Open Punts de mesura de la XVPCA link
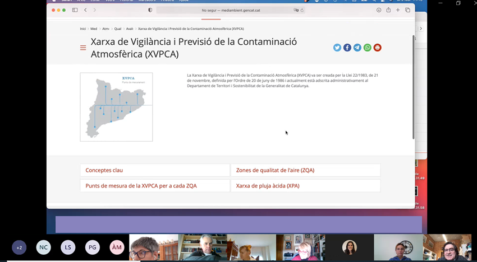The width and height of the screenshot is (477, 262). coord(155,186)
